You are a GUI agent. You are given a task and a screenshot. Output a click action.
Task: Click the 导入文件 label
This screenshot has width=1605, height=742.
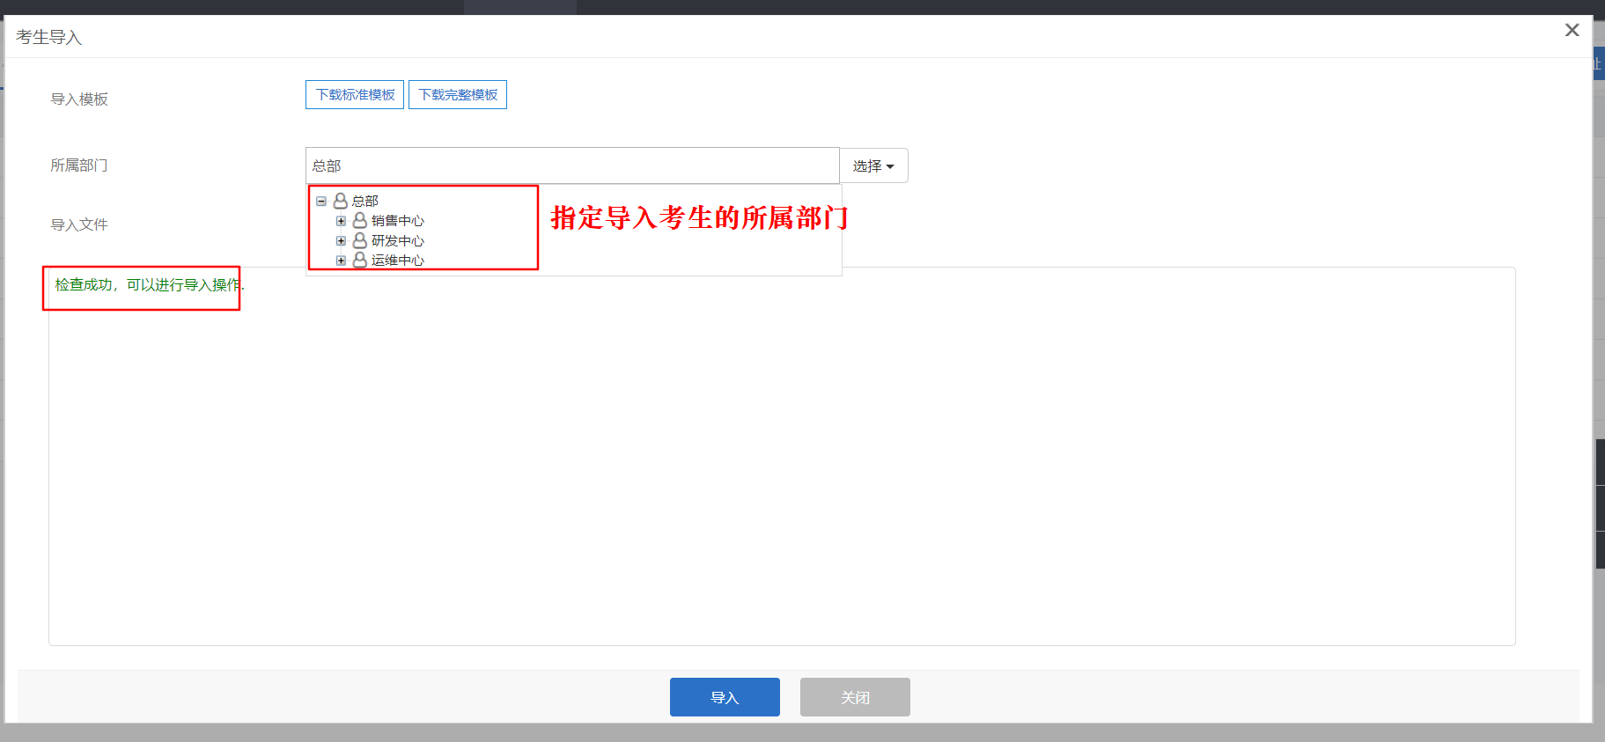click(x=79, y=225)
